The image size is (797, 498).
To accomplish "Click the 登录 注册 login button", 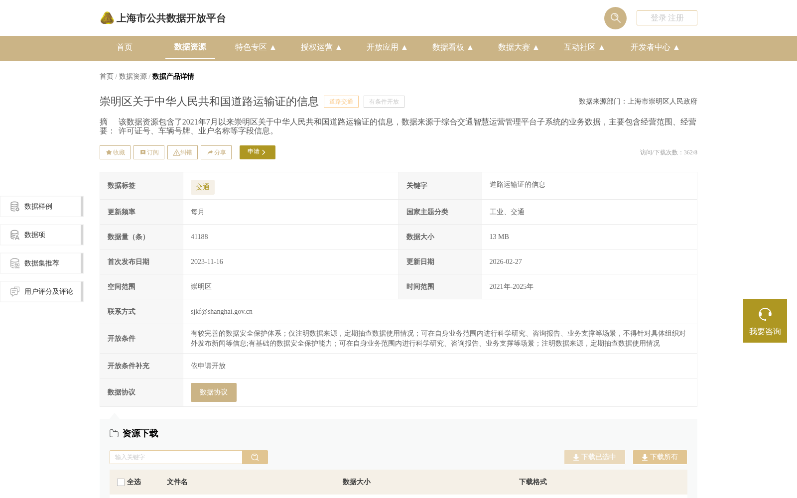I will tap(666, 18).
